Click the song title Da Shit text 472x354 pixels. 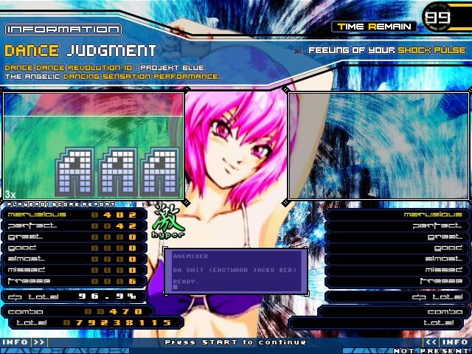[x=235, y=270]
